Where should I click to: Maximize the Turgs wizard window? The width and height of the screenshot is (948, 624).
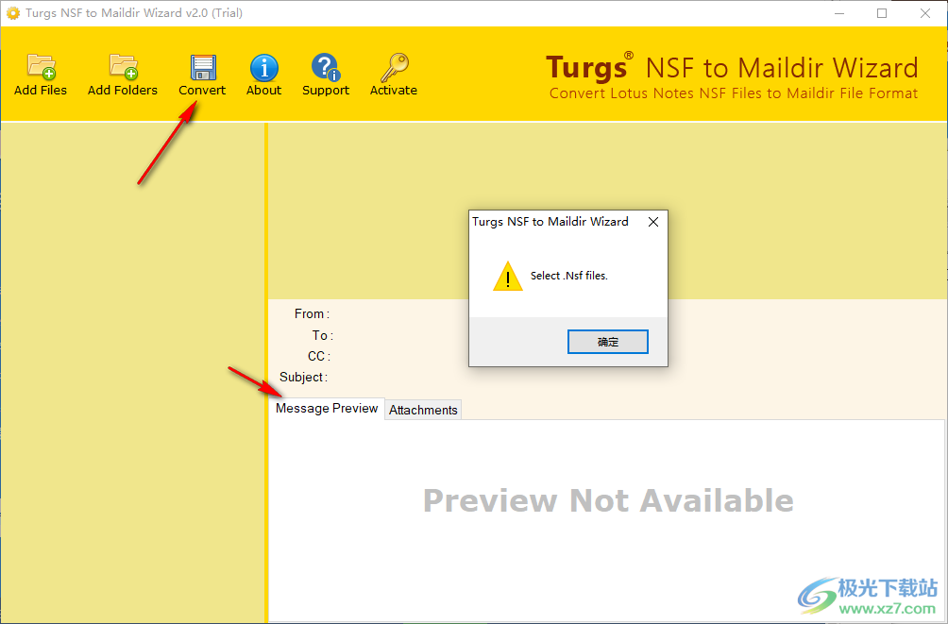[x=882, y=13]
